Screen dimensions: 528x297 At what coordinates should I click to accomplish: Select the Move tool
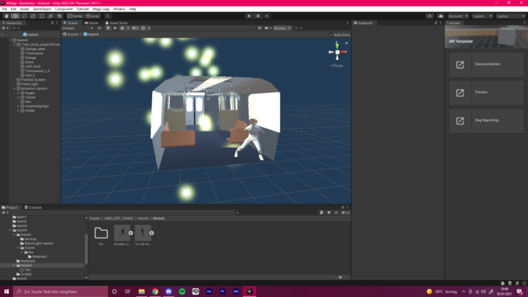14,15
